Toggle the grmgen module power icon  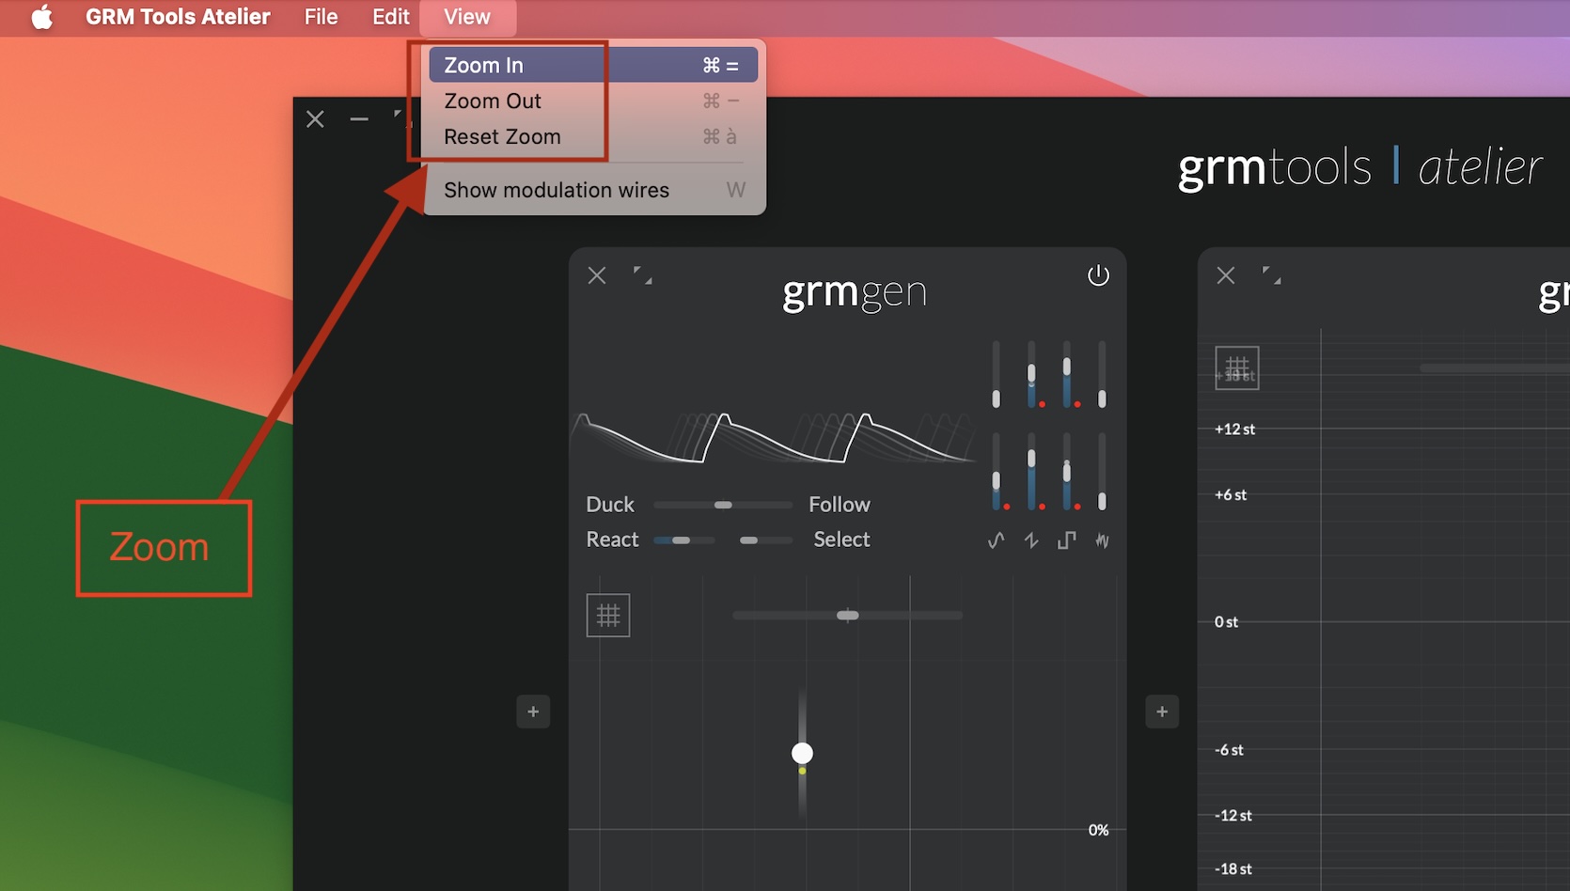(1098, 275)
